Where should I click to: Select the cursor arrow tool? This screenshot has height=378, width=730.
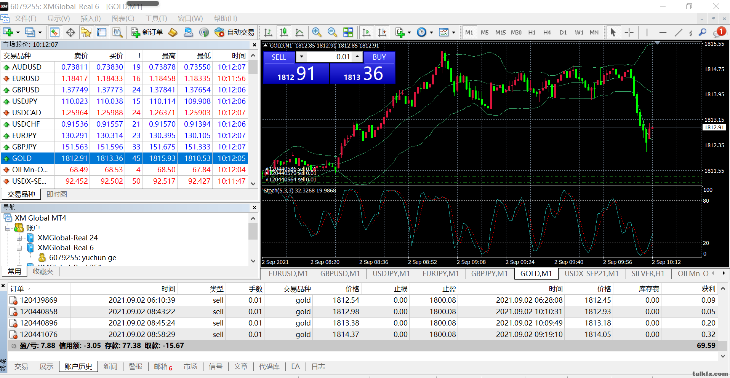pyautogui.click(x=613, y=32)
